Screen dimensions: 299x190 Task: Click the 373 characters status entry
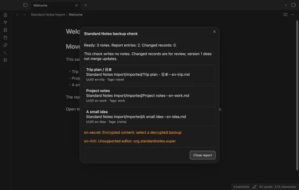point(285,187)
